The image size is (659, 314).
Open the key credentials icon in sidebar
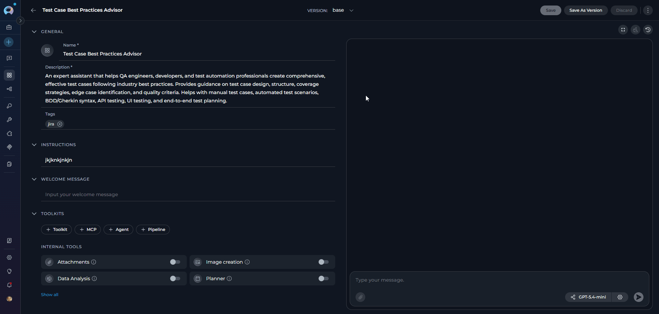(9, 106)
